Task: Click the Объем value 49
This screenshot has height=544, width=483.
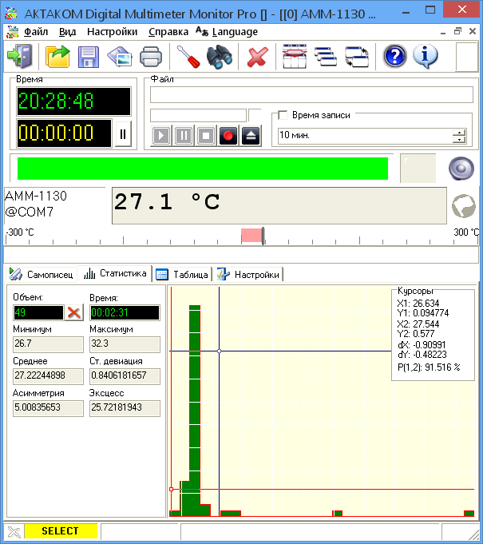Action: pos(38,312)
